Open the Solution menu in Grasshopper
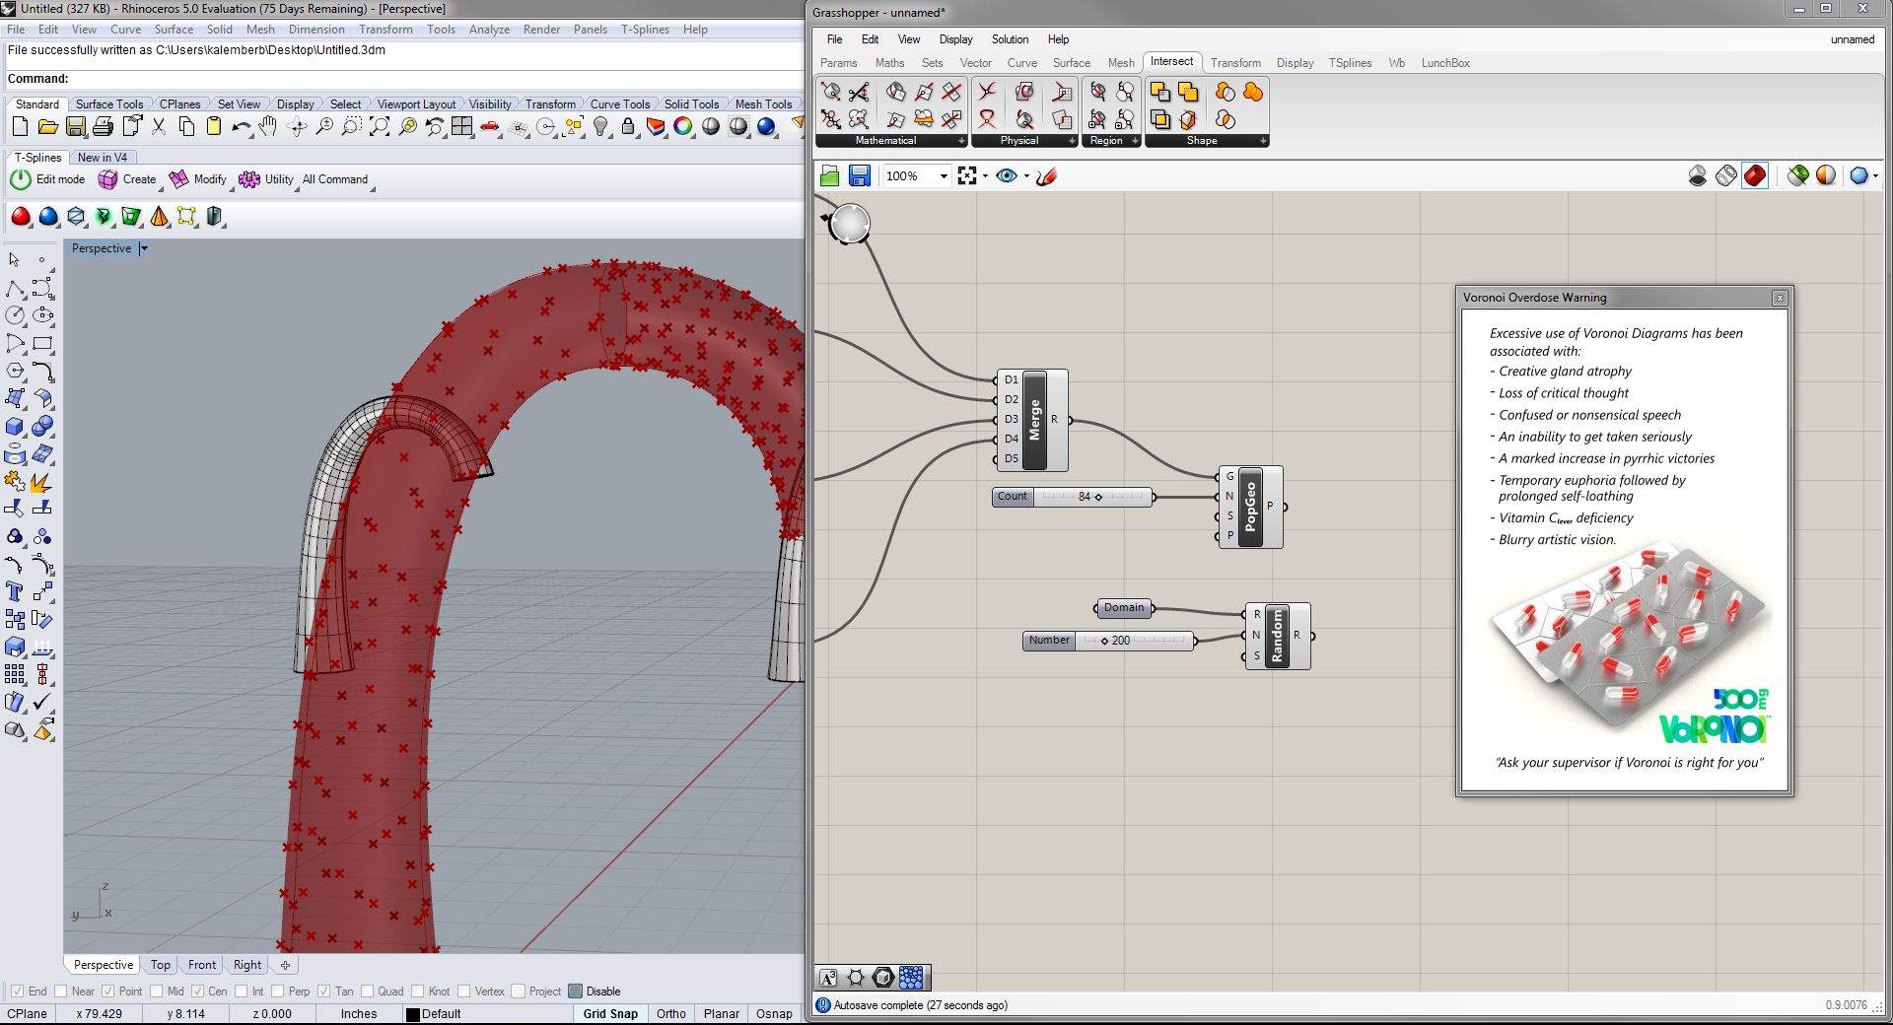This screenshot has height=1025, width=1893. click(1010, 39)
